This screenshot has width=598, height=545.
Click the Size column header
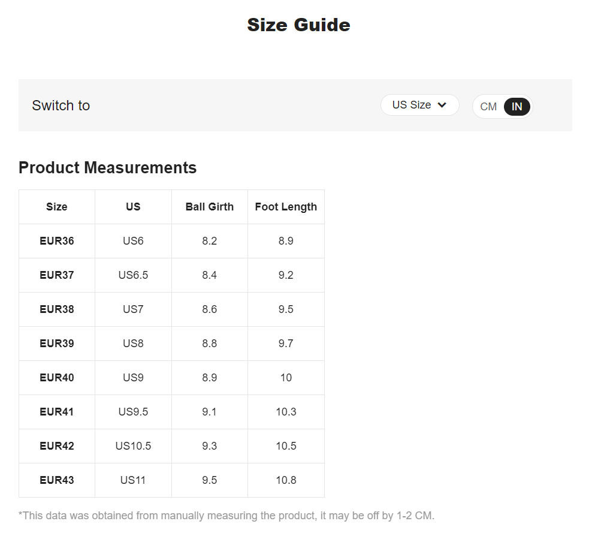(x=57, y=207)
